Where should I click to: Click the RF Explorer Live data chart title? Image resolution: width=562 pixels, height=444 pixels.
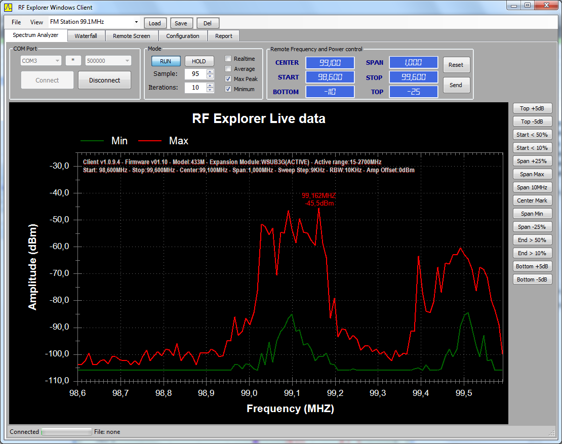[259, 118]
